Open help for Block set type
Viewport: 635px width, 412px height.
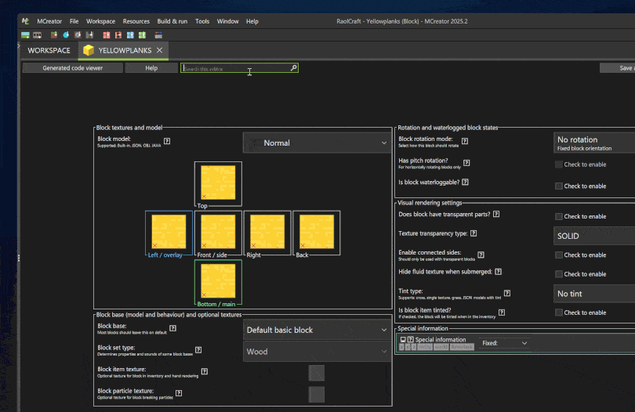click(198, 349)
